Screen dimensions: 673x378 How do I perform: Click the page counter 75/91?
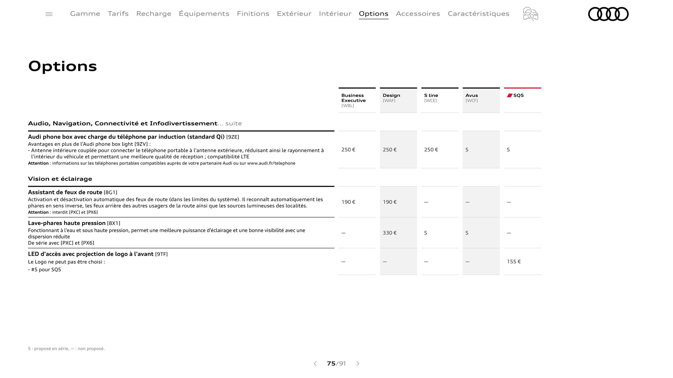tap(336, 364)
